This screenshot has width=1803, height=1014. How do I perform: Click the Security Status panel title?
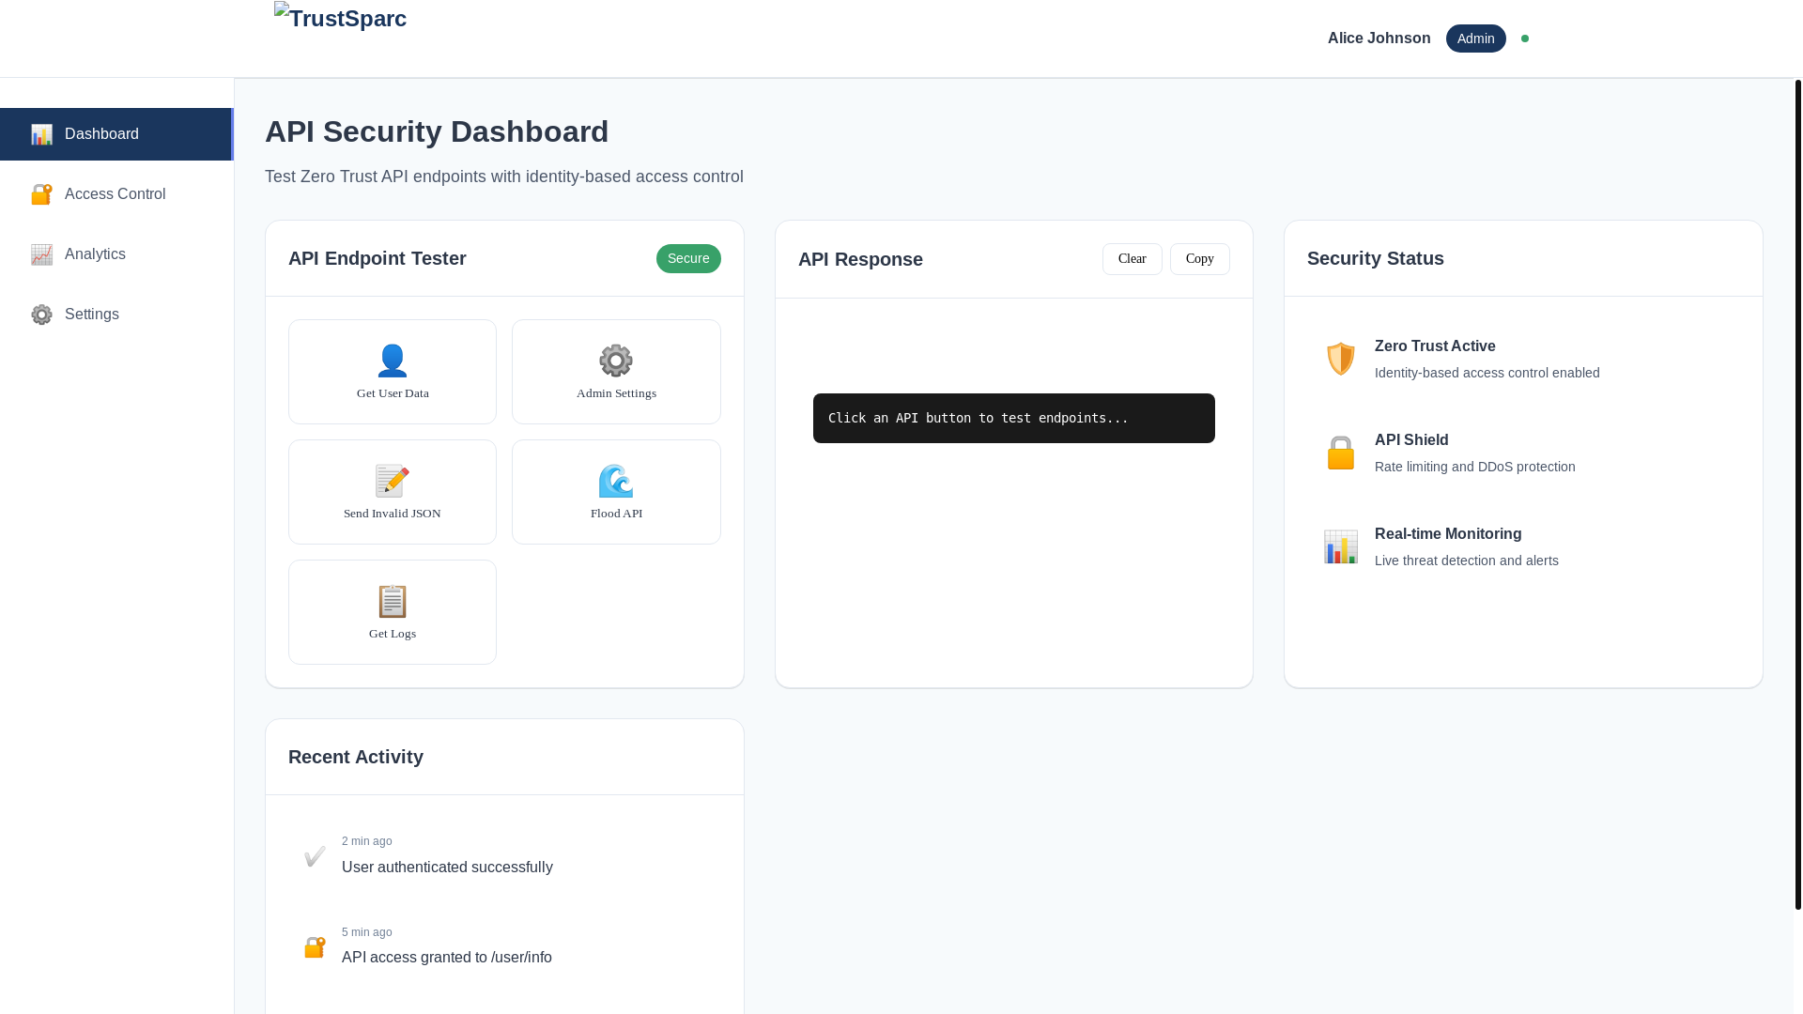coord(1376,258)
